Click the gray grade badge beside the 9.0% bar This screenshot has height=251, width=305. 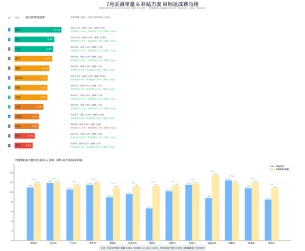[9, 49]
